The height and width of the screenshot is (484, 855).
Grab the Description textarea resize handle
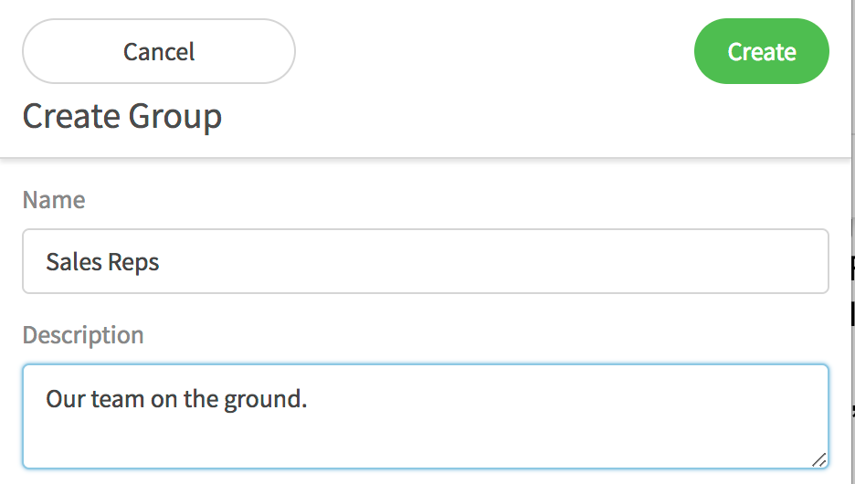click(x=819, y=459)
